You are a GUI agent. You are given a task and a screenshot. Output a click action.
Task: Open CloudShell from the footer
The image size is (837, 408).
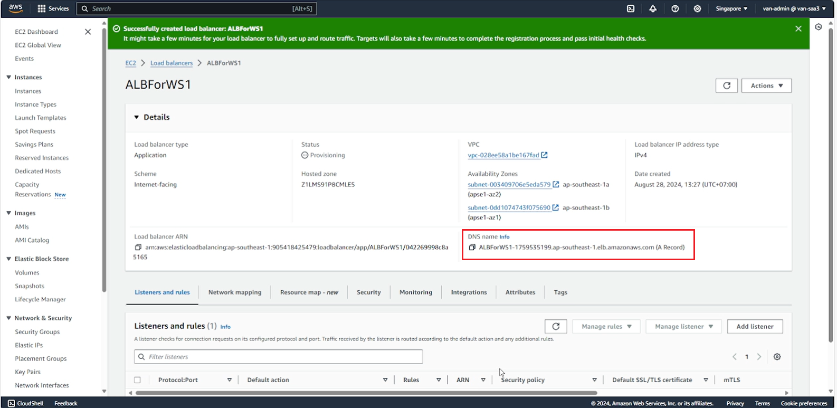pos(26,403)
